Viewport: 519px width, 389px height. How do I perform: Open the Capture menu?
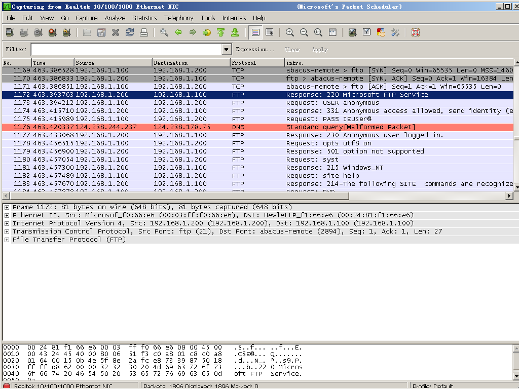pyautogui.click(x=86, y=18)
